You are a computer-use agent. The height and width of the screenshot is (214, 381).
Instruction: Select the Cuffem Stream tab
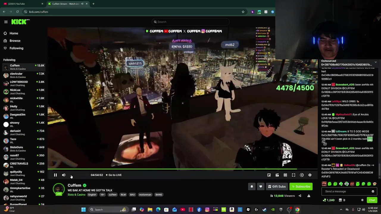pyautogui.click(x=68, y=4)
